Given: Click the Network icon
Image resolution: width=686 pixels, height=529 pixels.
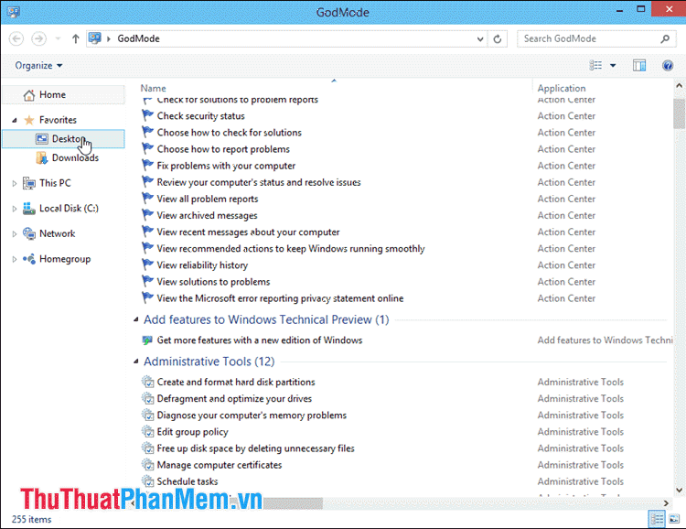Looking at the screenshot, I should [x=29, y=233].
